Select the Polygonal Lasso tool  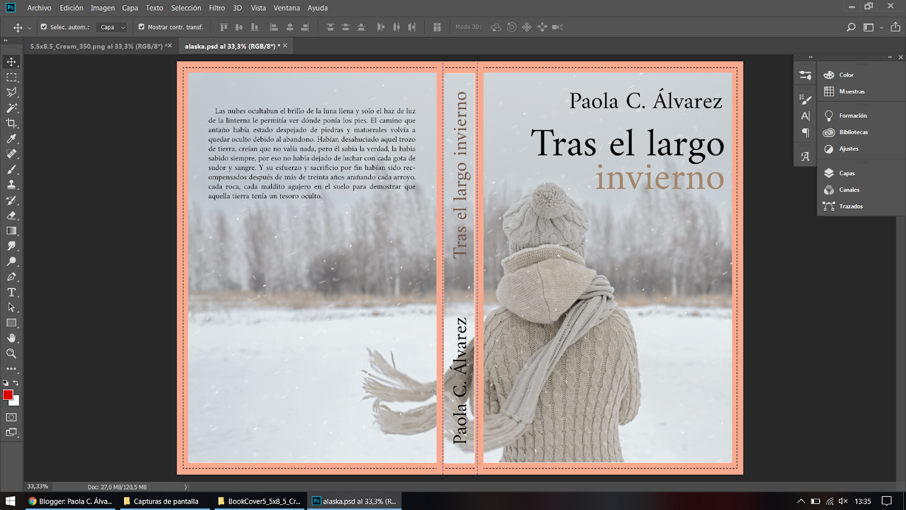pos(11,92)
